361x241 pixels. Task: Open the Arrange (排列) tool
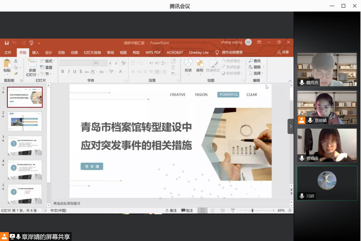pos(200,63)
